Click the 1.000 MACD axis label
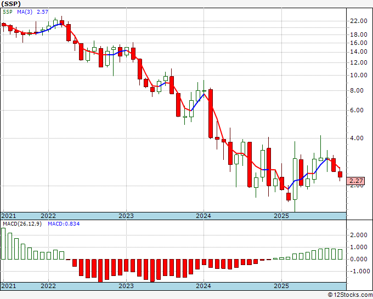This screenshot has width=373, height=299. tap(359, 247)
